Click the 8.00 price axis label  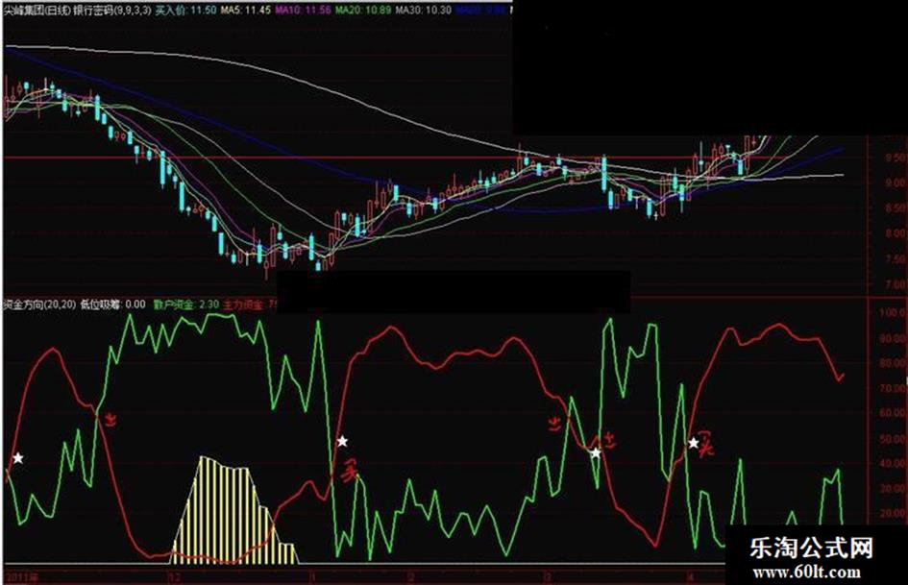895,233
